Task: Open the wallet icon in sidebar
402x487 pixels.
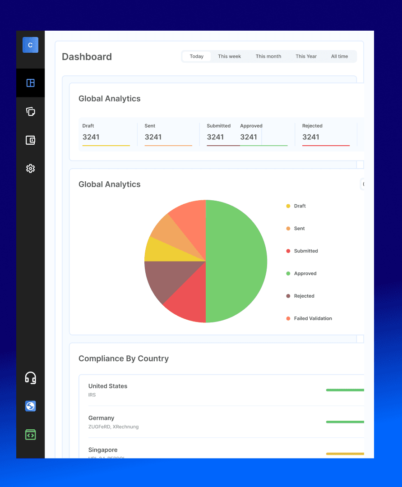Action: click(30, 140)
